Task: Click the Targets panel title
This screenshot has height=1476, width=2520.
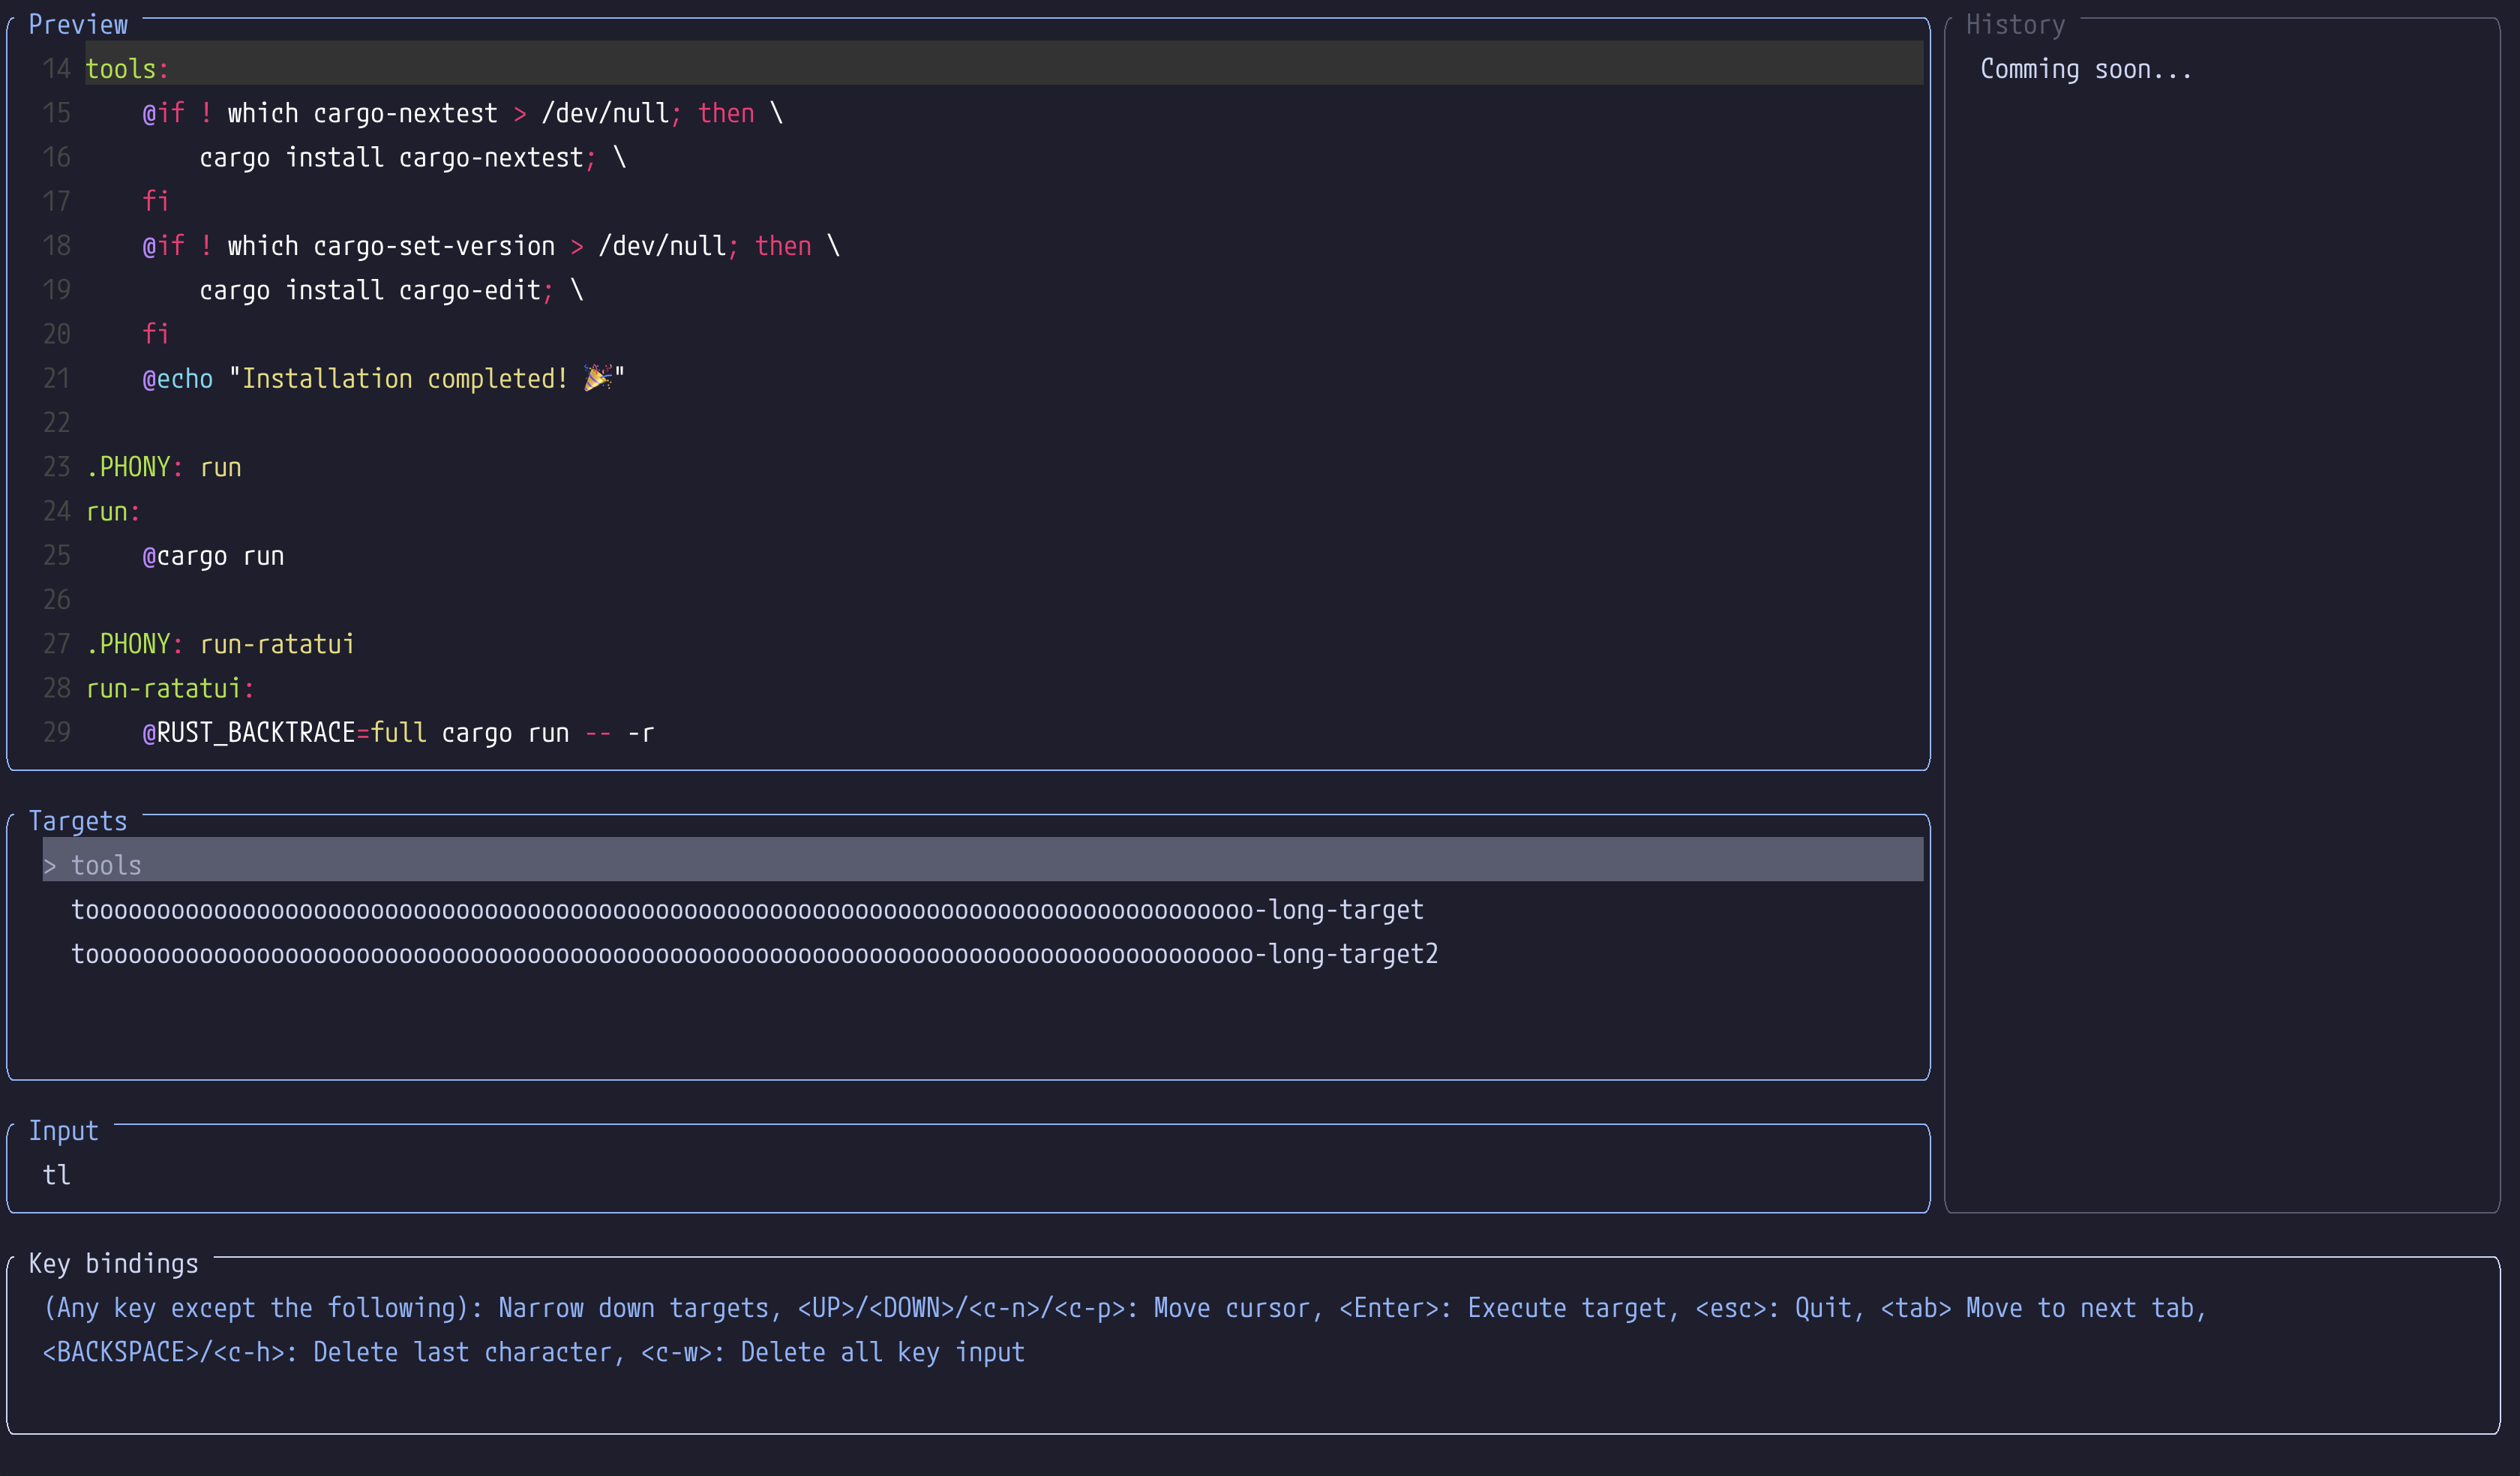Action: [x=78, y=821]
